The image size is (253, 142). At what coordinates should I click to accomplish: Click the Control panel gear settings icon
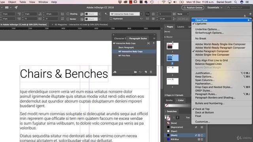250,14
